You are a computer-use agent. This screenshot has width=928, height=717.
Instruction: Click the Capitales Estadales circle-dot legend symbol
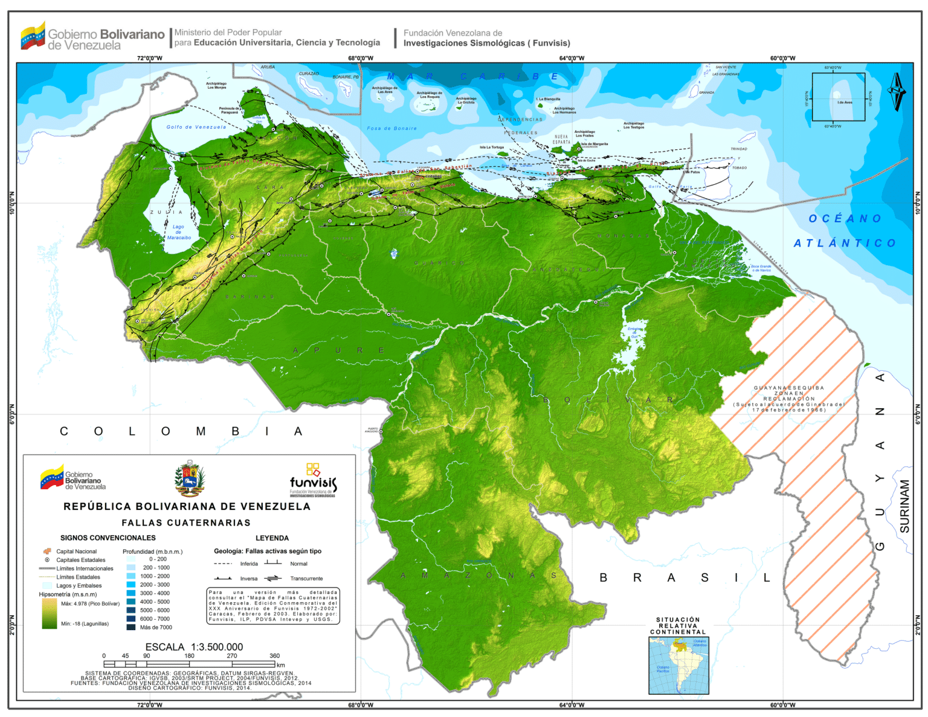[x=47, y=560]
